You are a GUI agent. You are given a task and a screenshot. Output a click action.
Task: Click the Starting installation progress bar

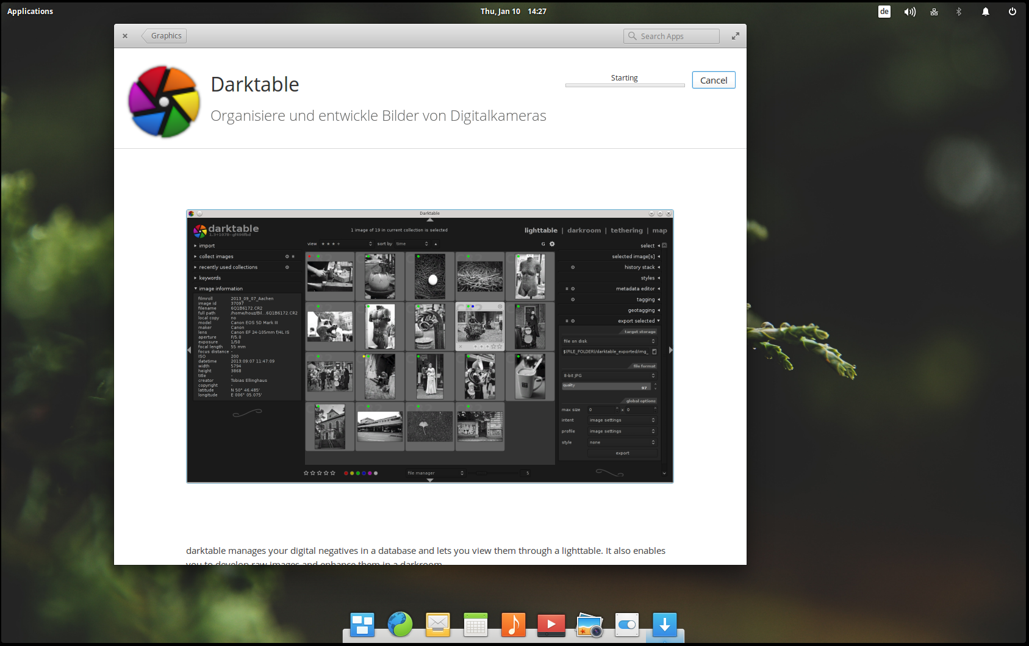coord(625,85)
